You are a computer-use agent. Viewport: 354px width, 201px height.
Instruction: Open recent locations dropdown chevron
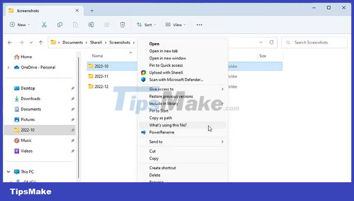(31, 42)
